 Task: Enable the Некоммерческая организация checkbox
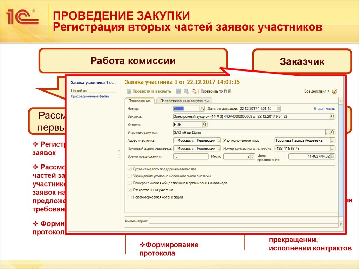pos(129,197)
